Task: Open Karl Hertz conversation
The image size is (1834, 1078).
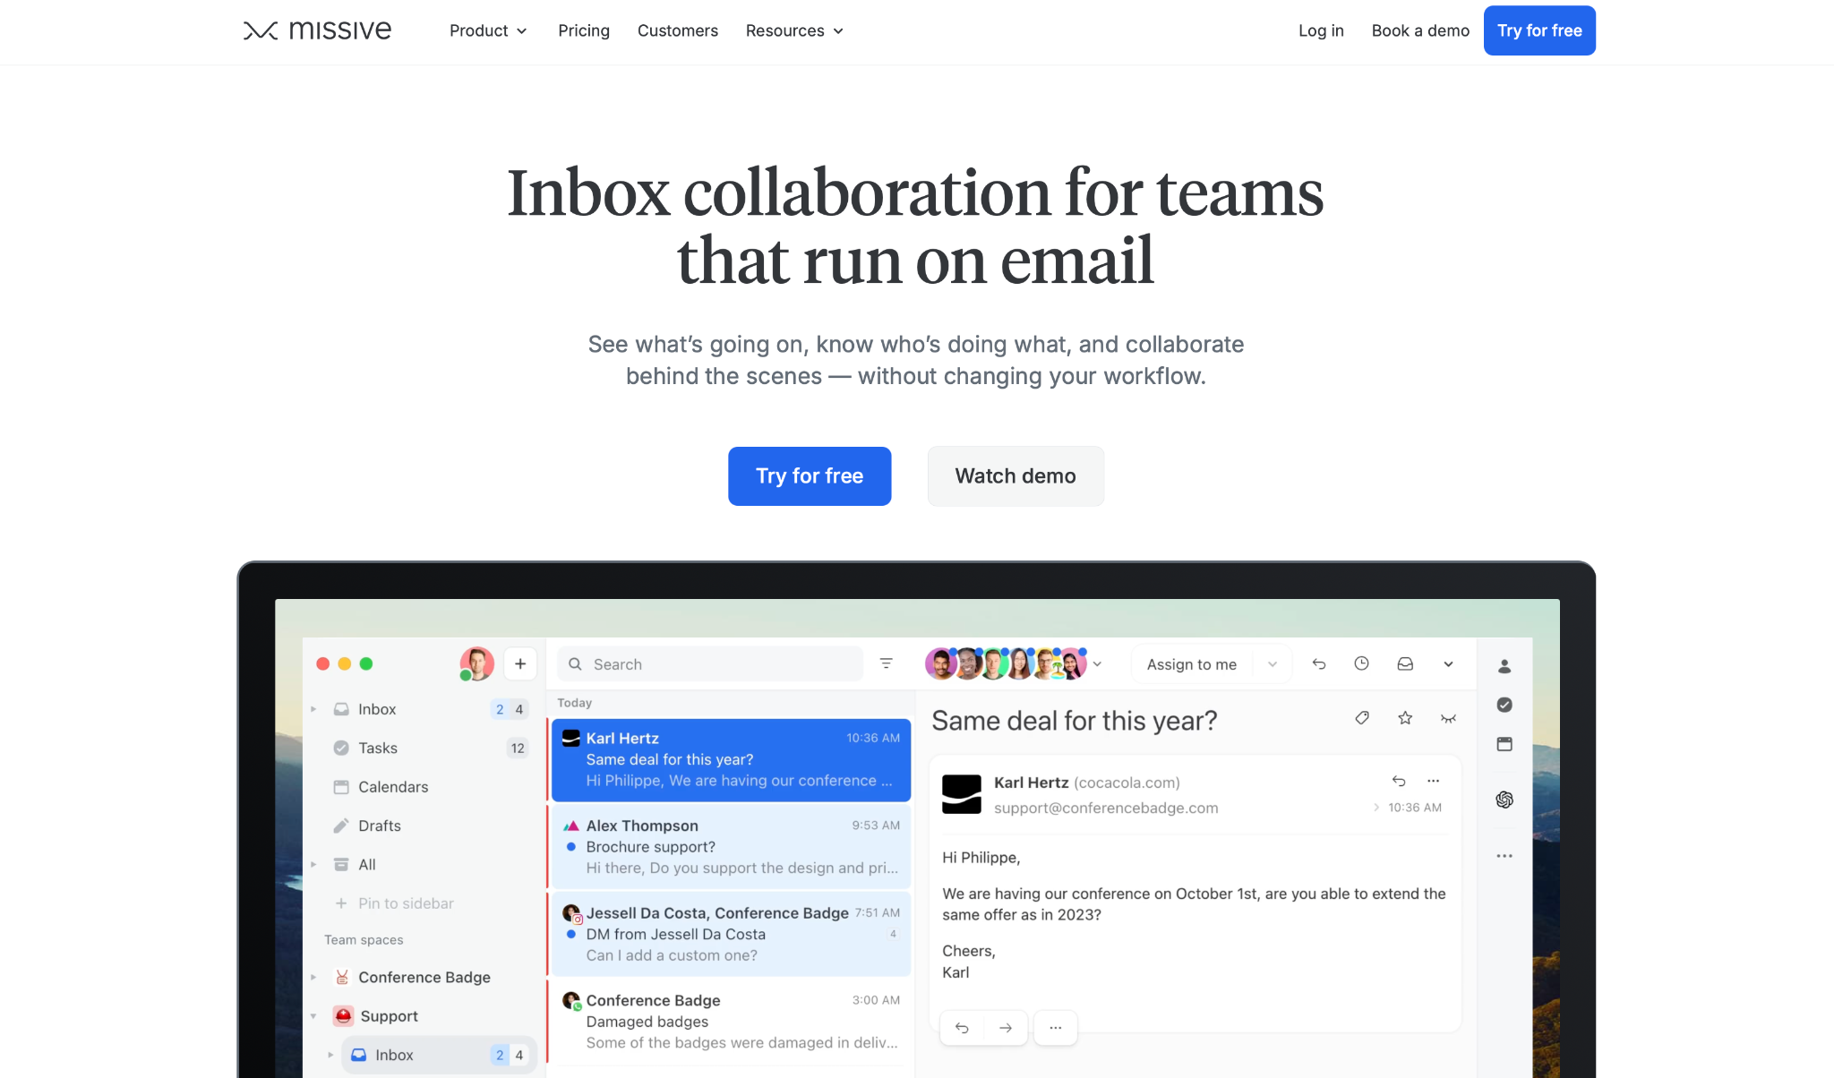Action: click(731, 759)
